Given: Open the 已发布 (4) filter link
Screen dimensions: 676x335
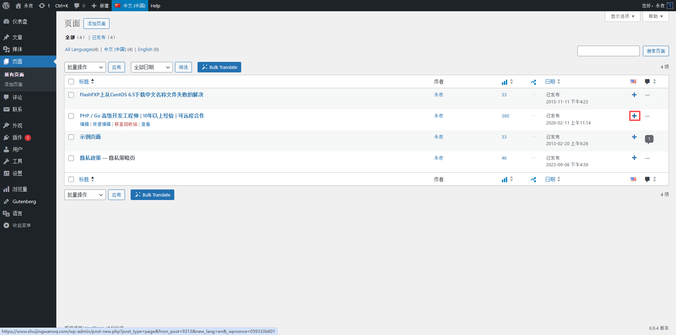Looking at the screenshot, I should coord(104,37).
